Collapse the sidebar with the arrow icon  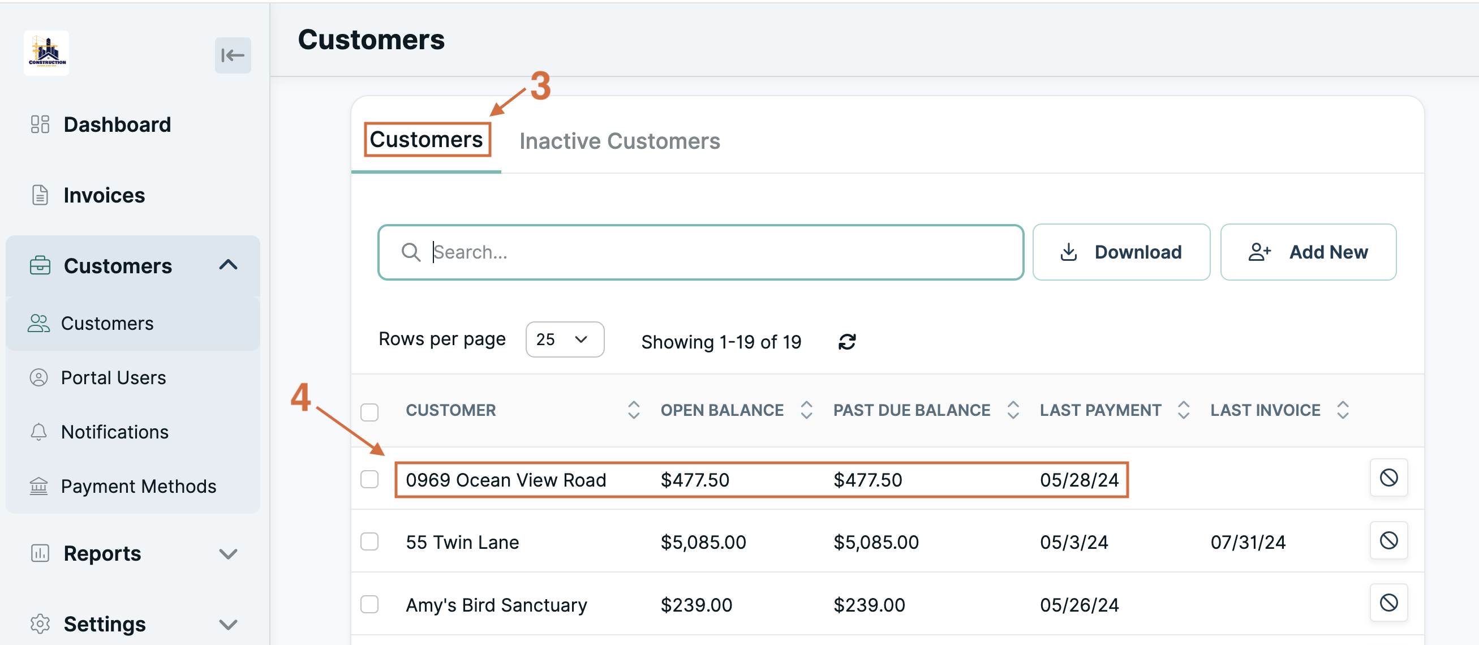(x=233, y=55)
